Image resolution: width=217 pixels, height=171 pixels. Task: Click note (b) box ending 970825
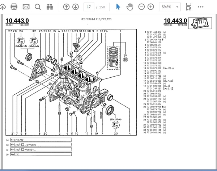41,144
